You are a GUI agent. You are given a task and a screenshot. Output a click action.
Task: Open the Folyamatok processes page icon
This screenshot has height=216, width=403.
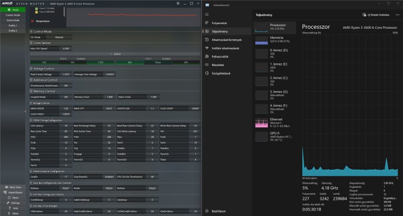207,23
